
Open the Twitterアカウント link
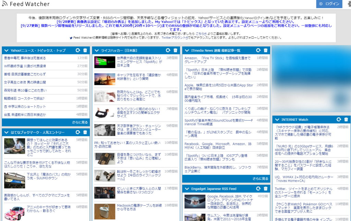point(175,38)
